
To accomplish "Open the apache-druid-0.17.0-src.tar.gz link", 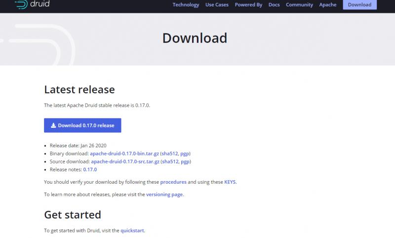I will 125,161.
